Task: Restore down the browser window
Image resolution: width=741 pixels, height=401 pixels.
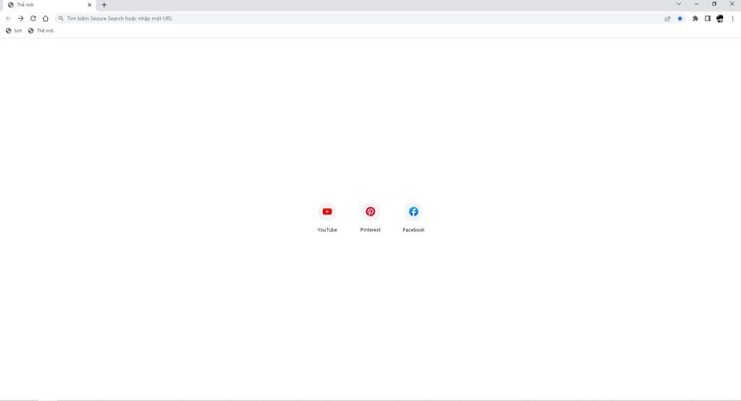Action: click(x=714, y=4)
